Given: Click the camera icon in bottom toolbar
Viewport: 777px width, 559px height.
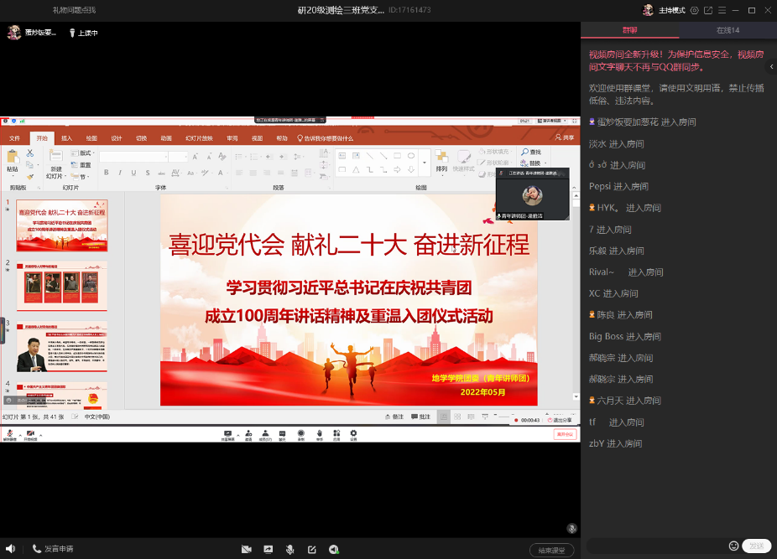Looking at the screenshot, I should click(246, 549).
